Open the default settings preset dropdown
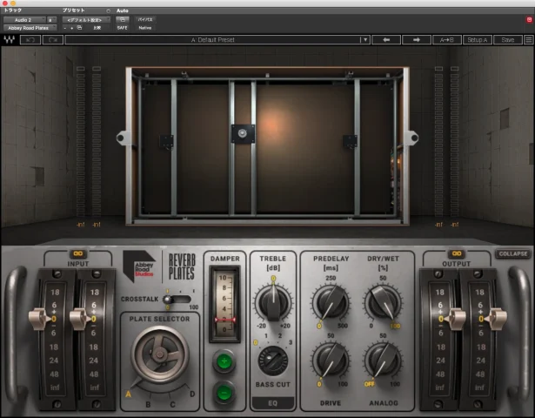The height and width of the screenshot is (418, 535). [86, 20]
